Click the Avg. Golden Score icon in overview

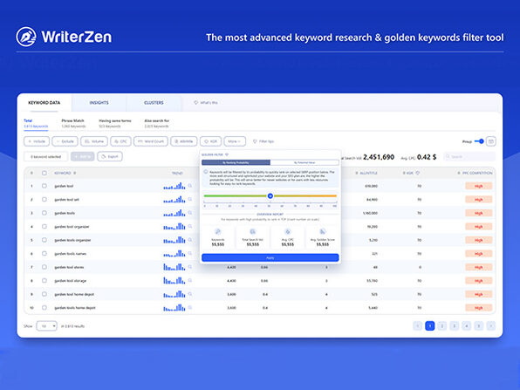click(322, 231)
